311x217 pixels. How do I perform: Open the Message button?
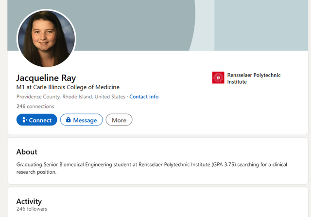click(x=81, y=120)
